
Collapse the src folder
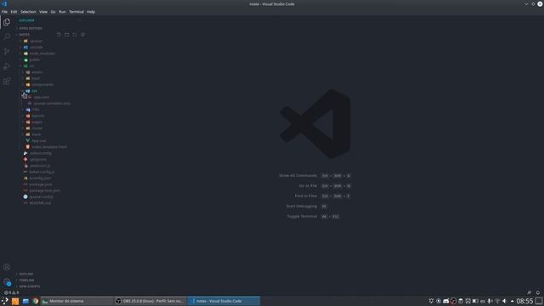point(31,66)
